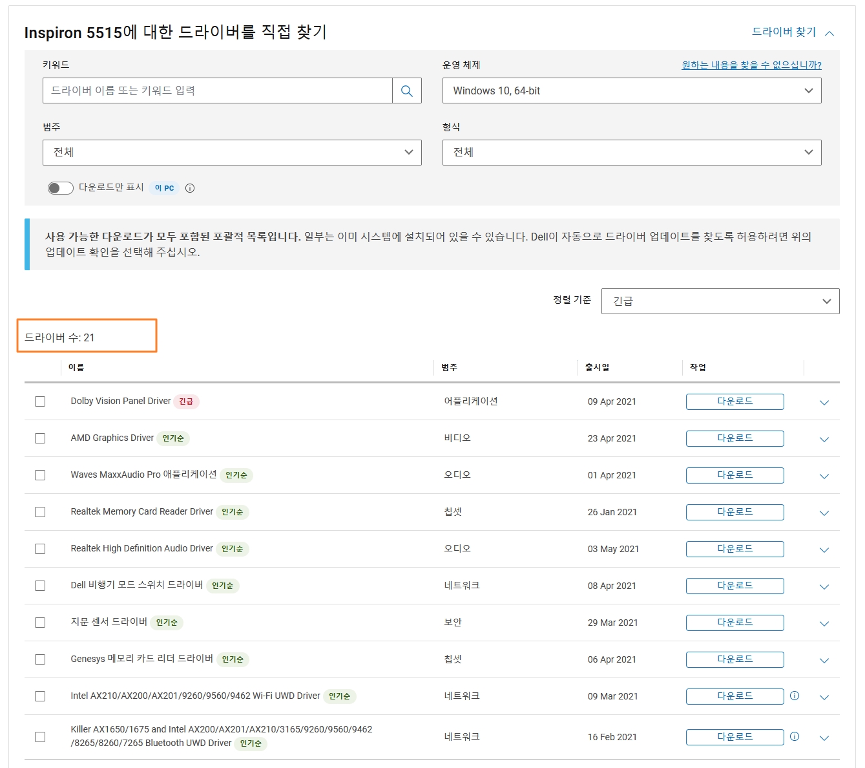The width and height of the screenshot is (865, 768).
Task: Open the 형식 dropdown showing 전체
Action: pyautogui.click(x=631, y=153)
